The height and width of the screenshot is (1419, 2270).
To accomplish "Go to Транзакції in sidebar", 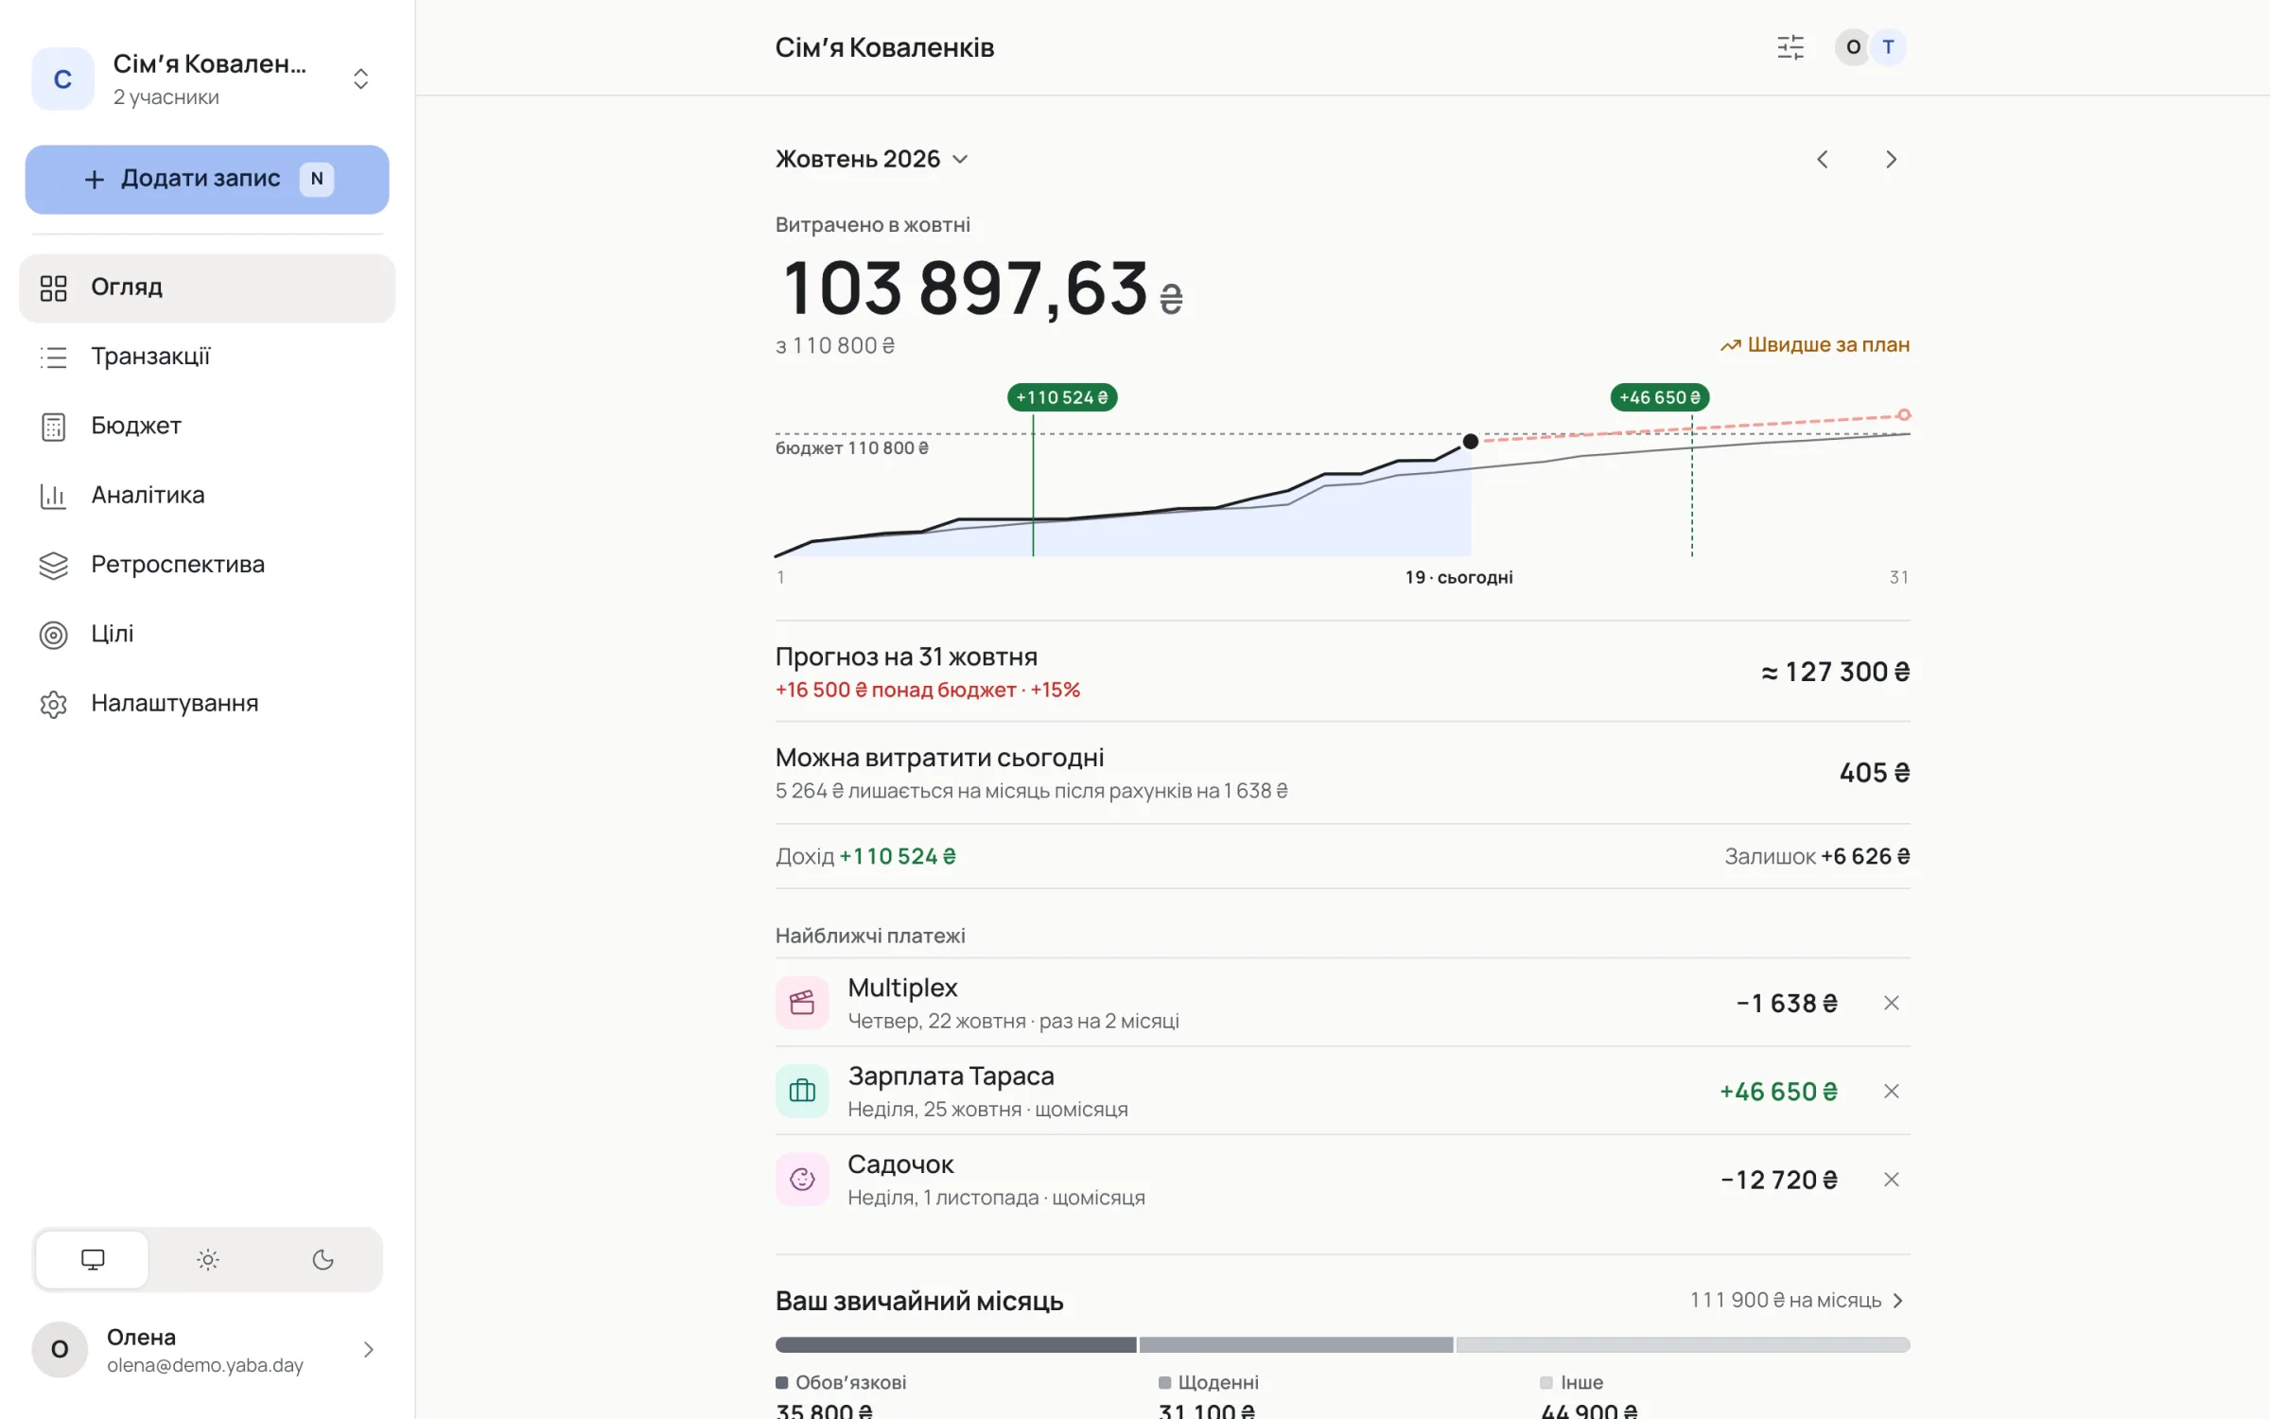I will tap(207, 357).
